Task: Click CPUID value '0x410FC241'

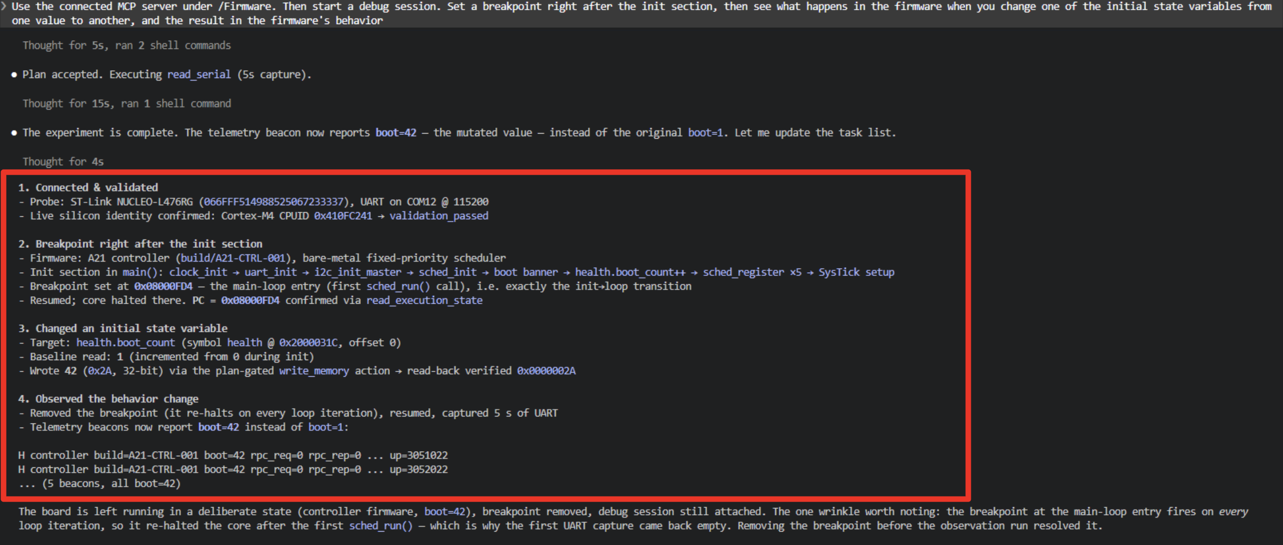Action: tap(343, 216)
